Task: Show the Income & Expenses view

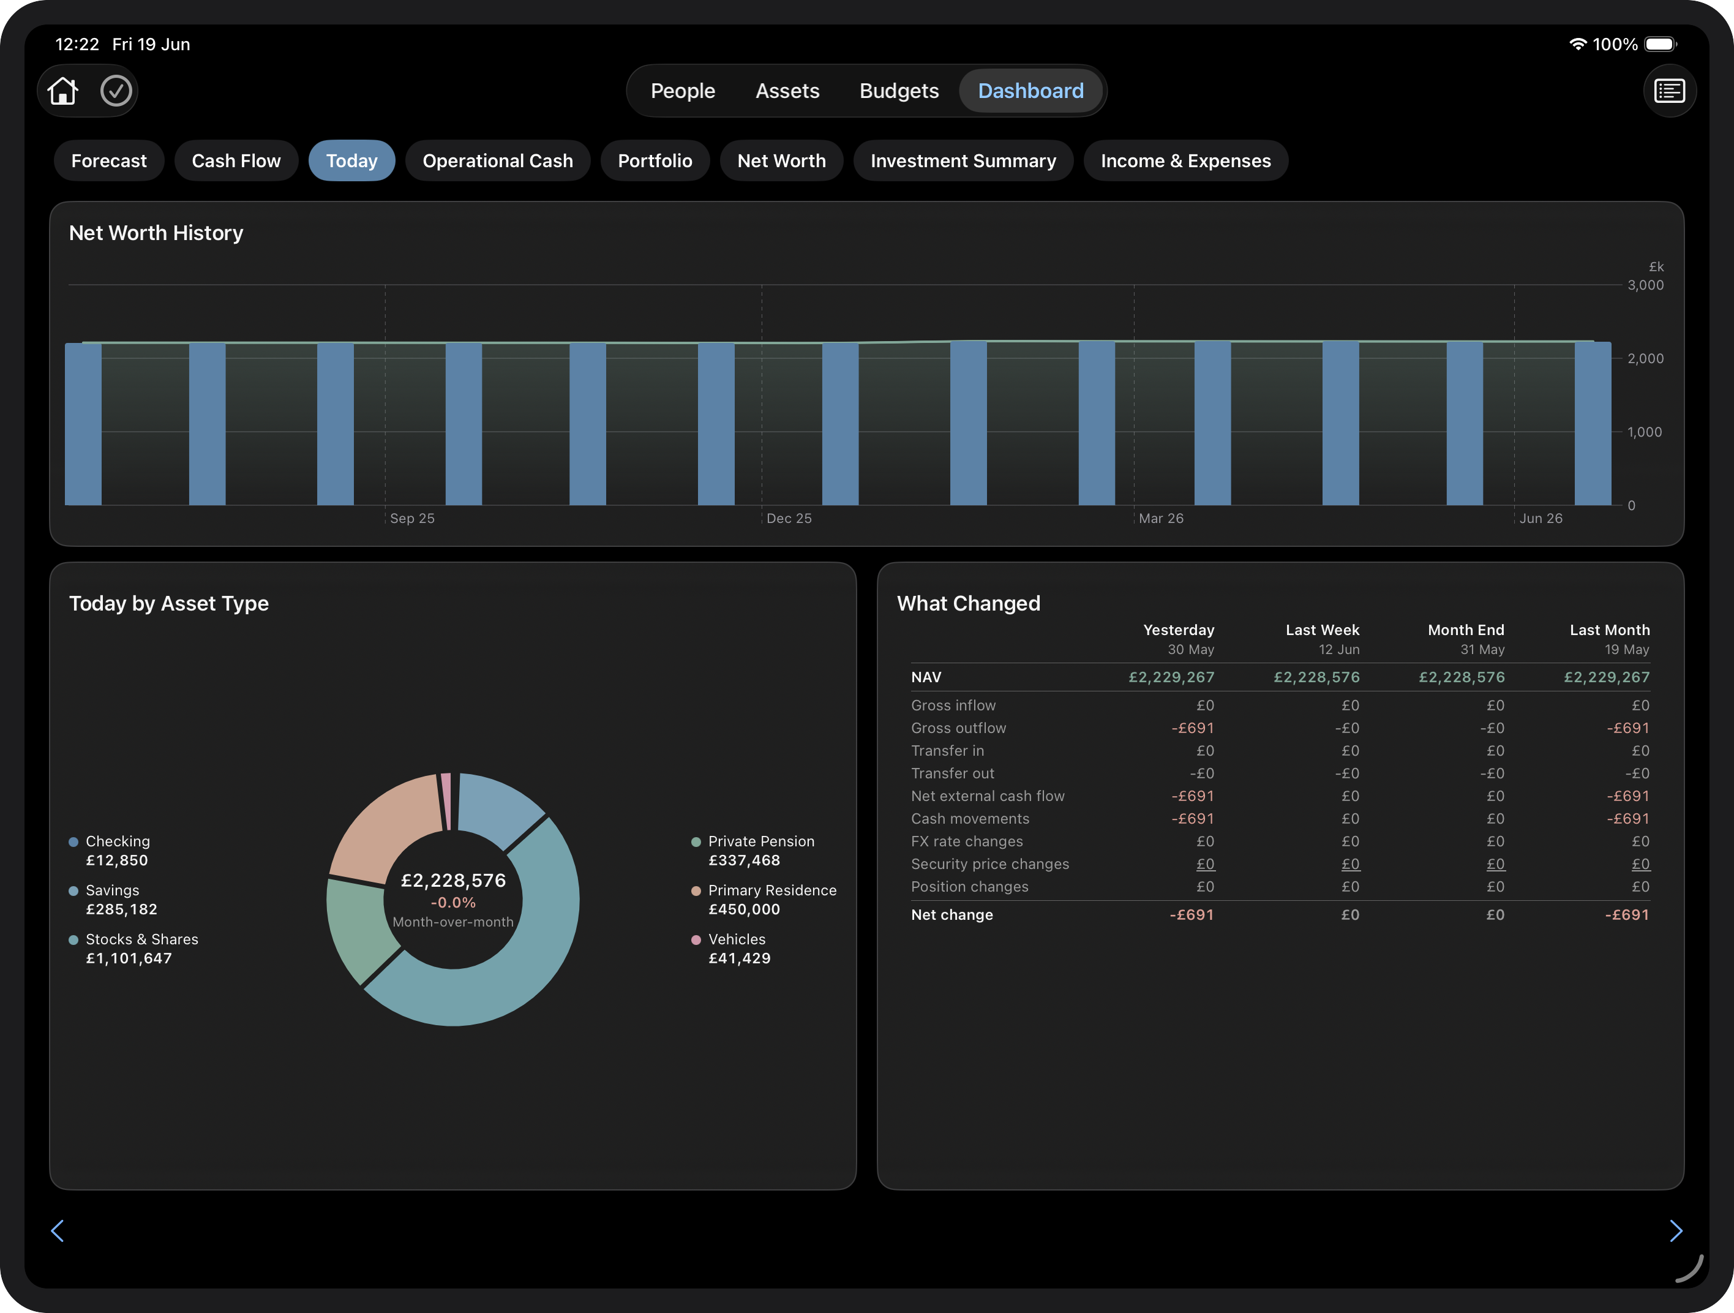Action: point(1186,160)
